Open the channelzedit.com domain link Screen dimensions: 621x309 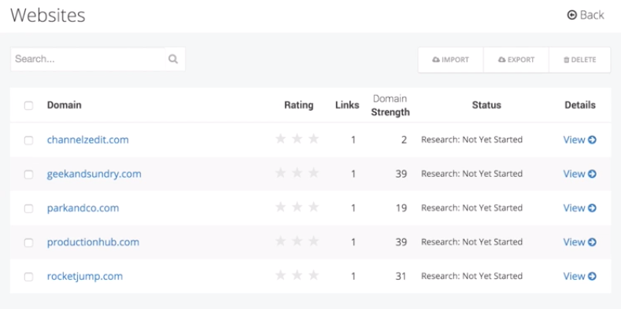click(x=88, y=140)
